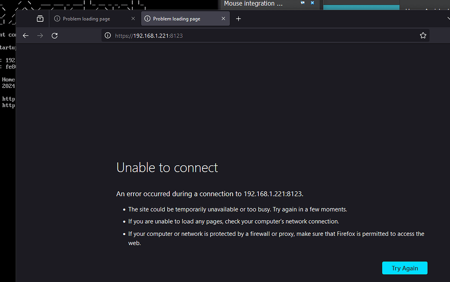Close the active error tab
This screenshot has width=450, height=282.
(223, 18)
